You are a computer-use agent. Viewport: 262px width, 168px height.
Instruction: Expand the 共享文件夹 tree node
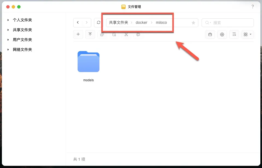click(8, 30)
